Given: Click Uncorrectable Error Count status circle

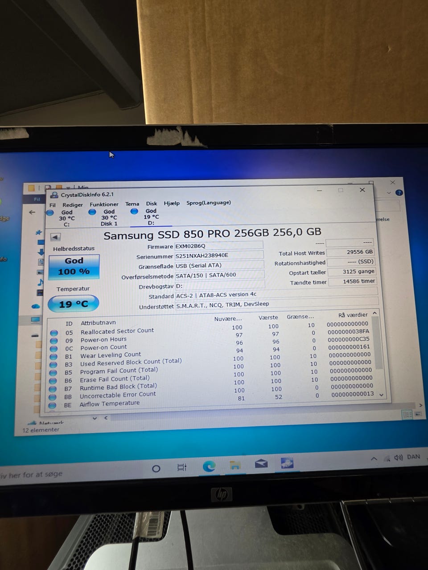Looking at the screenshot, I should point(53,397).
